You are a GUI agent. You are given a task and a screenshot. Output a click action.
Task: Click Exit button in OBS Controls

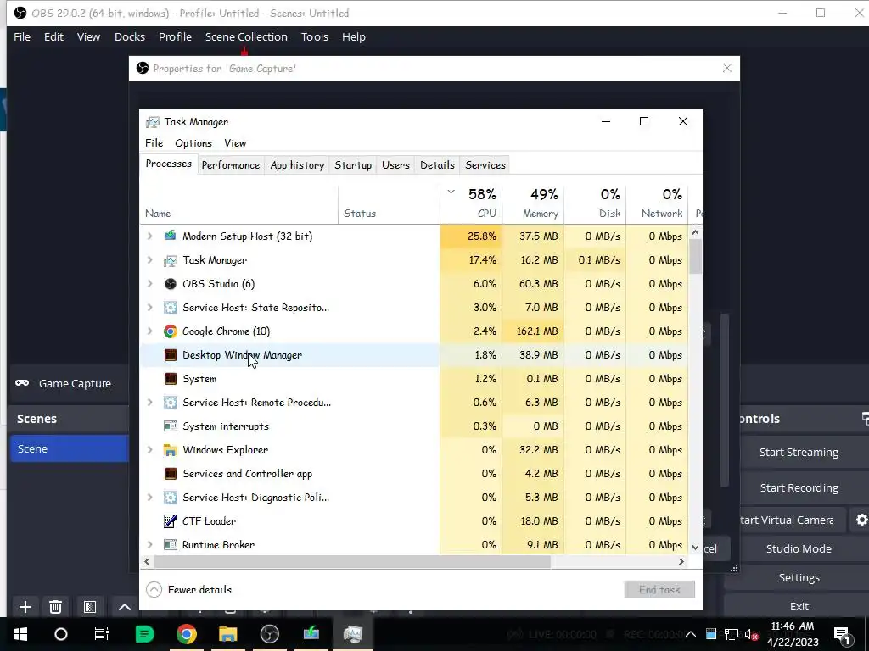click(799, 606)
